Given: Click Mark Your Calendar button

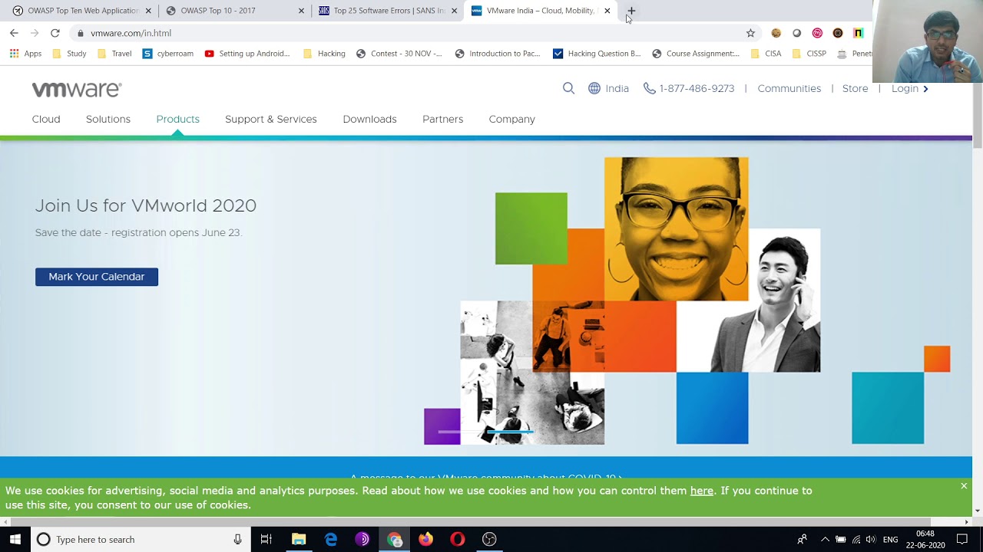Looking at the screenshot, I should pos(97,277).
